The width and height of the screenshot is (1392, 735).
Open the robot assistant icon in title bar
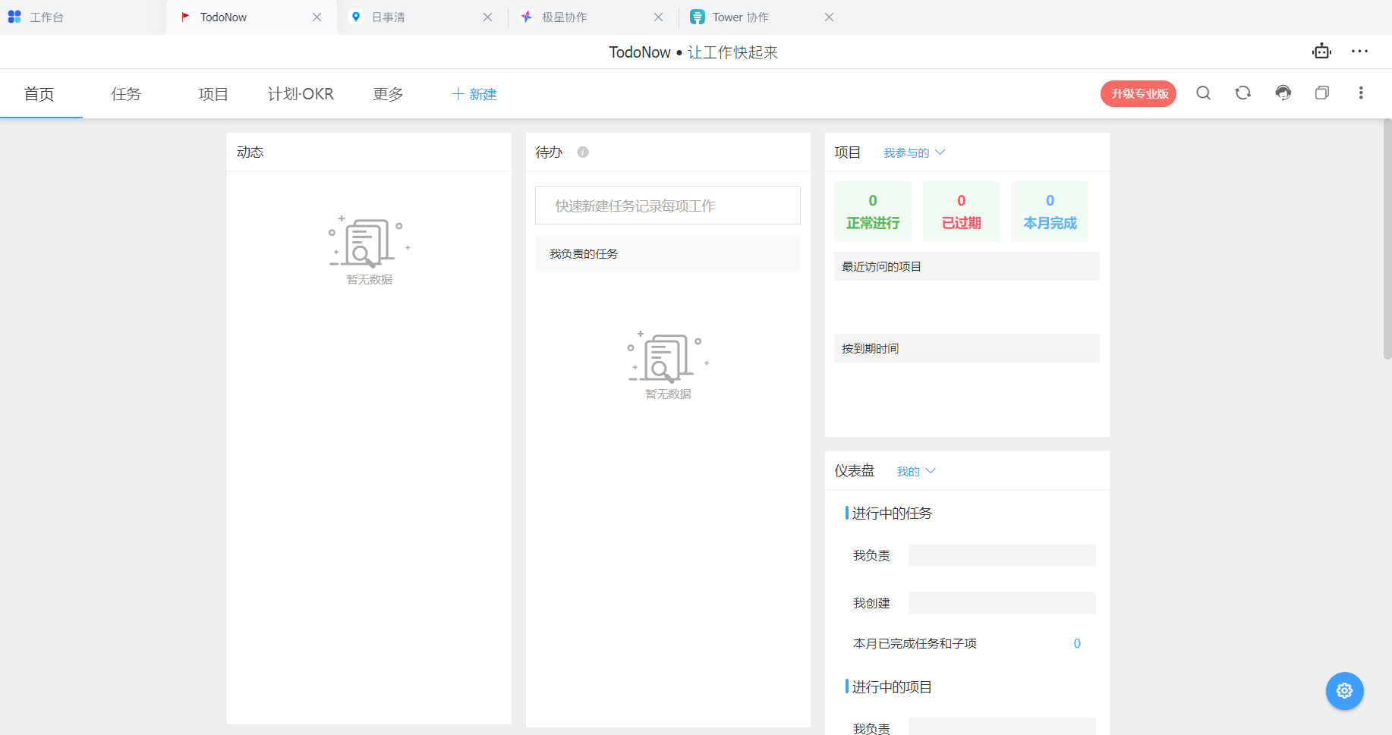pyautogui.click(x=1321, y=52)
